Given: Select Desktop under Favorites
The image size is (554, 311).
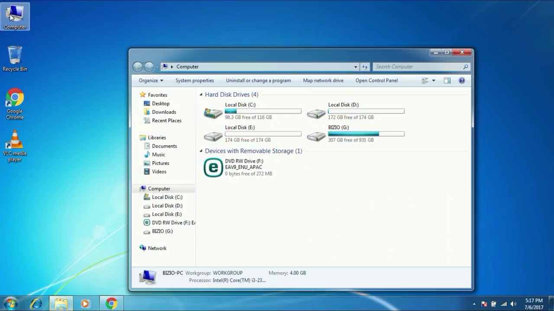Looking at the screenshot, I should [161, 104].
